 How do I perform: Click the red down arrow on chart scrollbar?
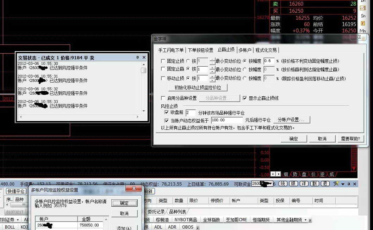tap(354, 169)
